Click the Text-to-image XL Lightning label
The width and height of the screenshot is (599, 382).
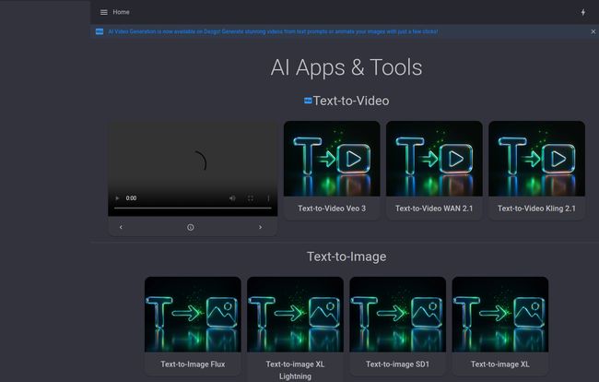pyautogui.click(x=295, y=370)
